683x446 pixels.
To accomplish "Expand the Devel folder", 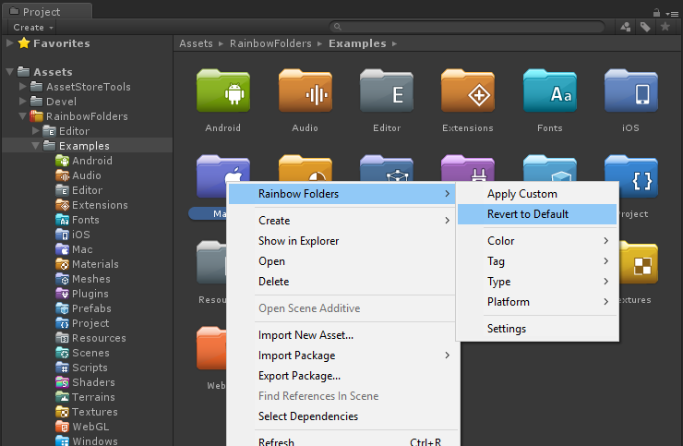I will 23,102.
